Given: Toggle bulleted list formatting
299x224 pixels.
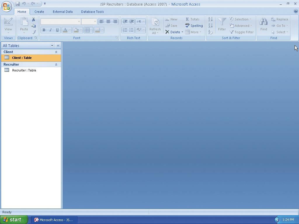Looking at the screenshot, I should pos(132,30).
